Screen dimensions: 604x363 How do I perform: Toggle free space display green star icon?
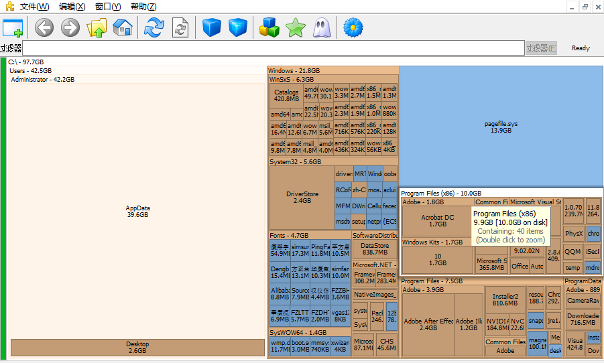point(296,27)
